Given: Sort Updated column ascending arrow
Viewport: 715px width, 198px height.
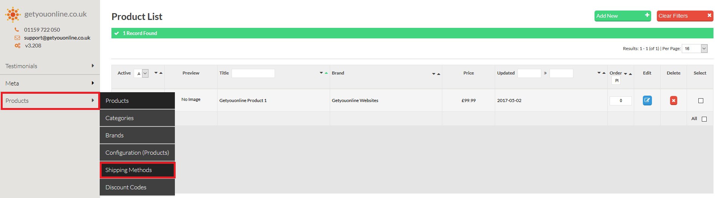Looking at the screenshot, I should click(604, 73).
